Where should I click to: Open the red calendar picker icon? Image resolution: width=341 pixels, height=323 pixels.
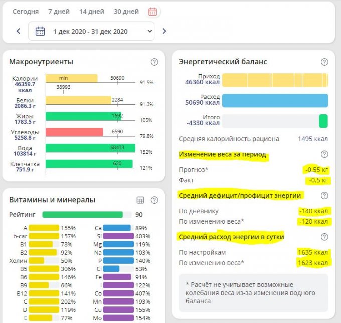[153, 12]
